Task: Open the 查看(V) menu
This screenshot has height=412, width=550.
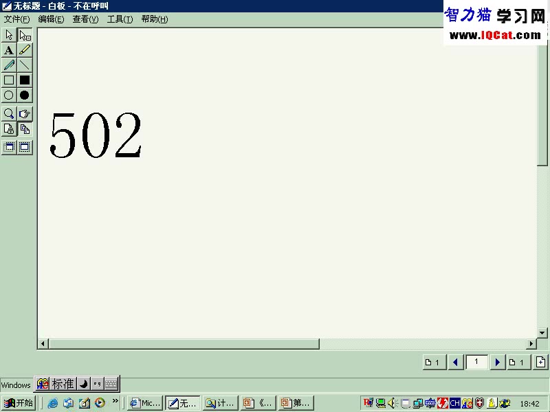Action: (85, 19)
